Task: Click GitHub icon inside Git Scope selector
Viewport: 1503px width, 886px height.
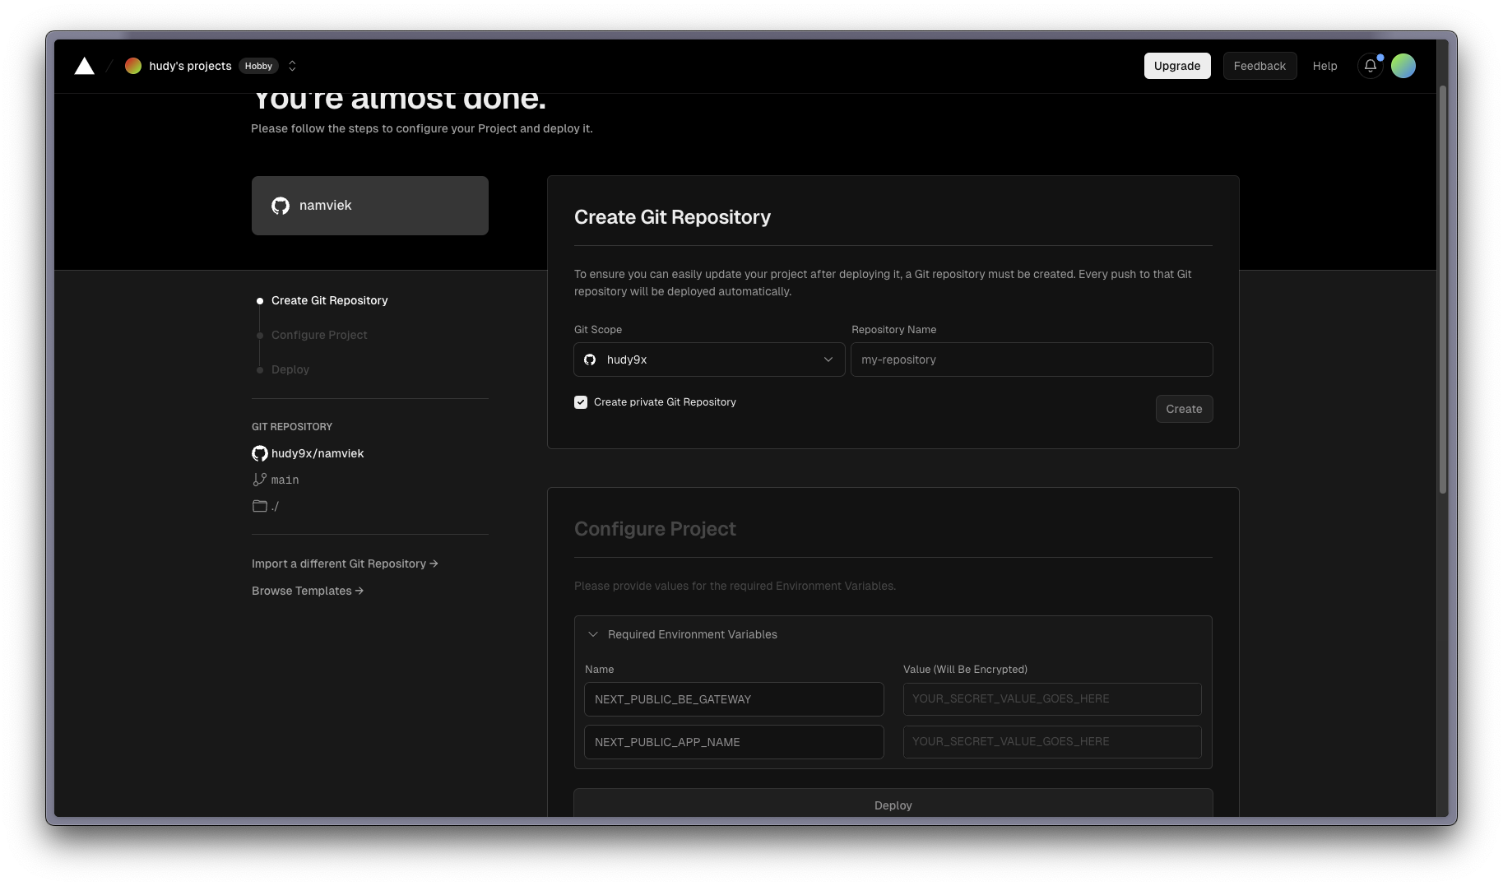Action: pos(590,360)
